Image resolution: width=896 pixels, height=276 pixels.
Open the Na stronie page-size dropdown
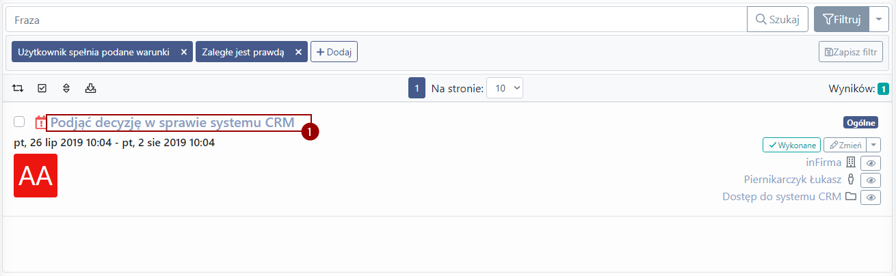505,88
